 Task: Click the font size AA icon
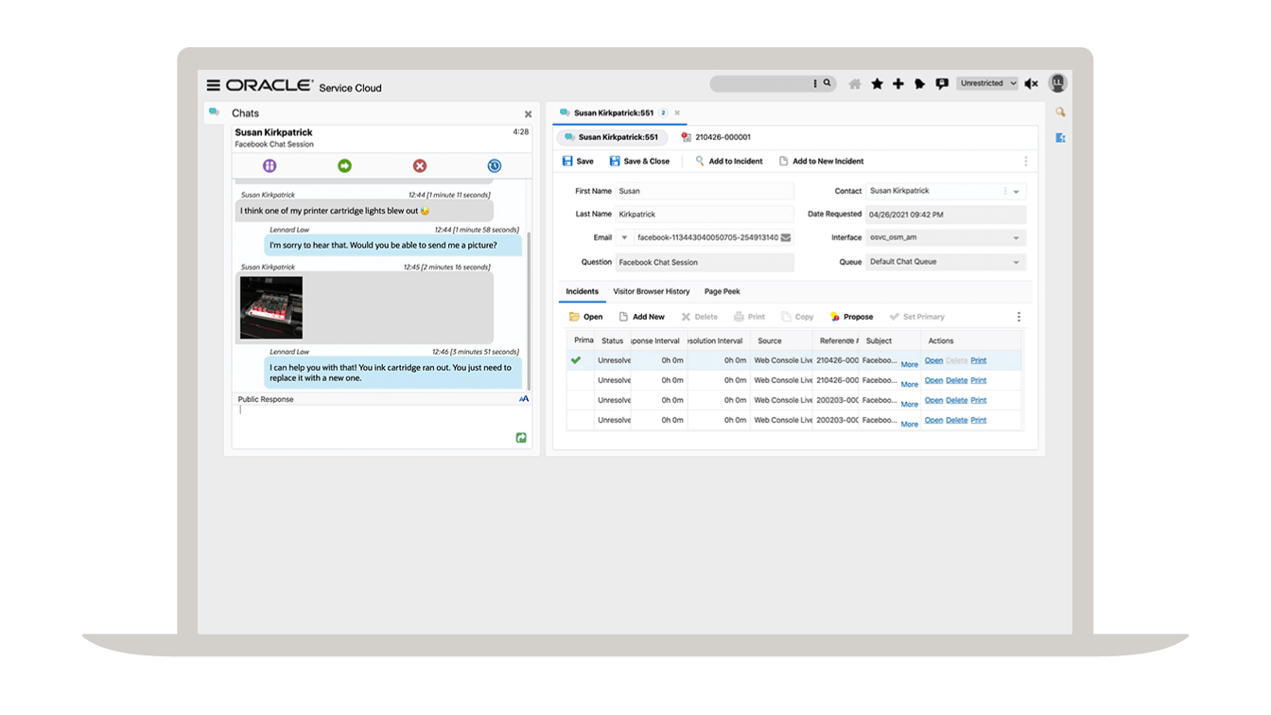click(x=524, y=399)
